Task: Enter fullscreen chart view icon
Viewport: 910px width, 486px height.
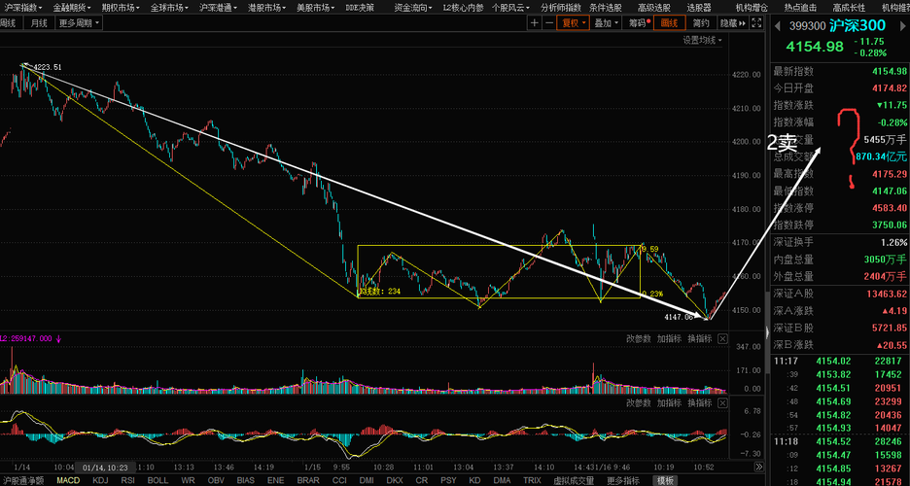Action: (756, 23)
